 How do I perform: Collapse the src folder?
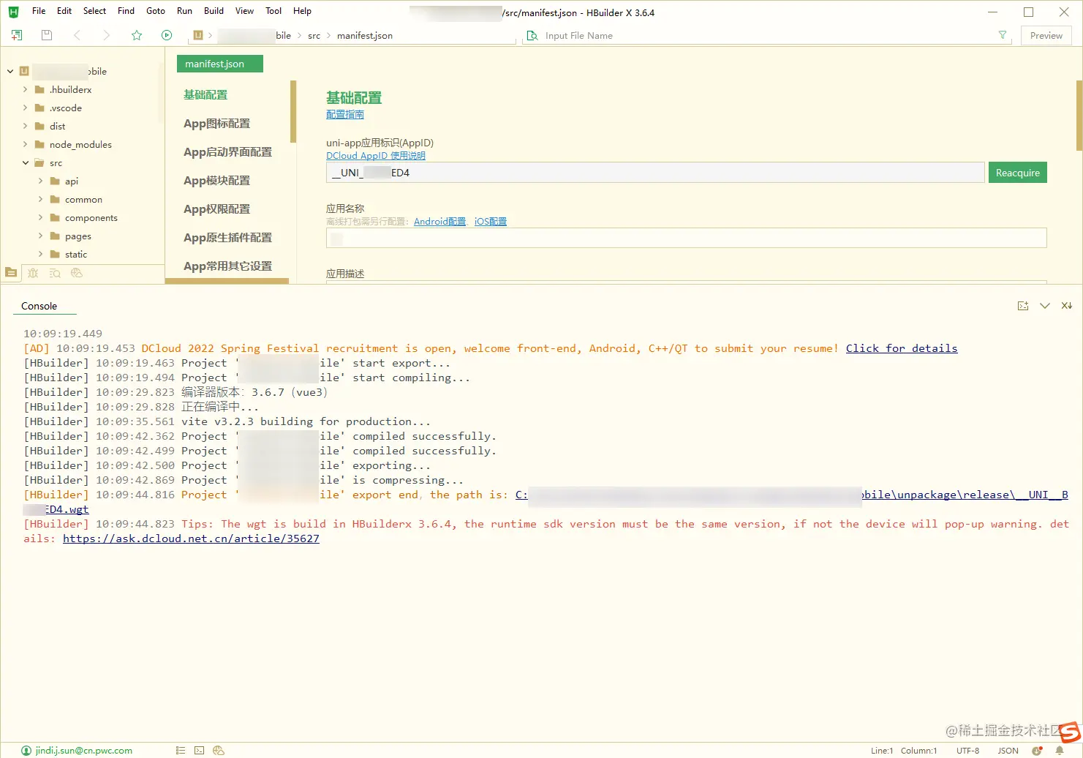click(26, 162)
